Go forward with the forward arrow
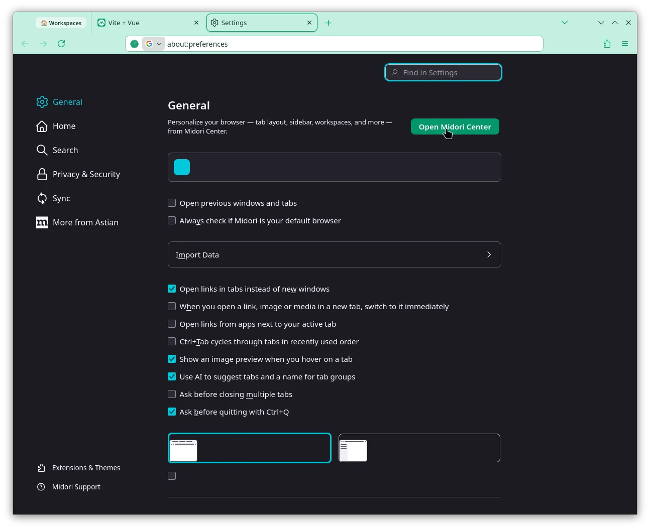The width and height of the screenshot is (650, 529). (x=43, y=44)
